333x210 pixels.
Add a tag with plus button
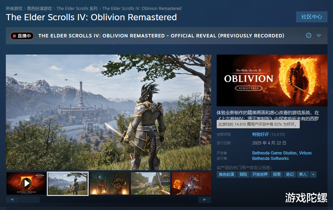(x=313, y=174)
